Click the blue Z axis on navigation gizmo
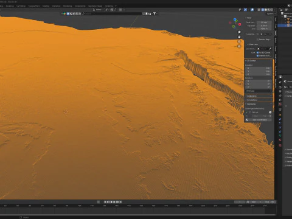 pyautogui.click(x=235, y=19)
